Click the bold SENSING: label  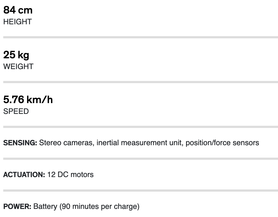20,143
